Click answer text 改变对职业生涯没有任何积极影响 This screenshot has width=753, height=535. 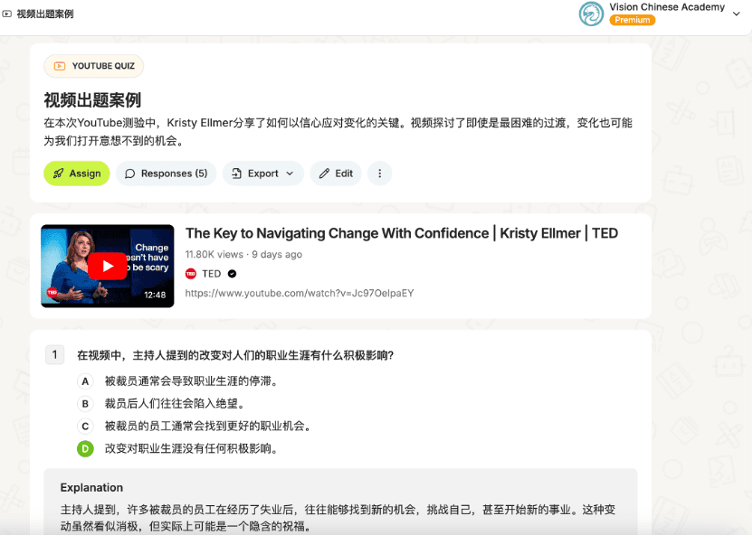point(191,449)
